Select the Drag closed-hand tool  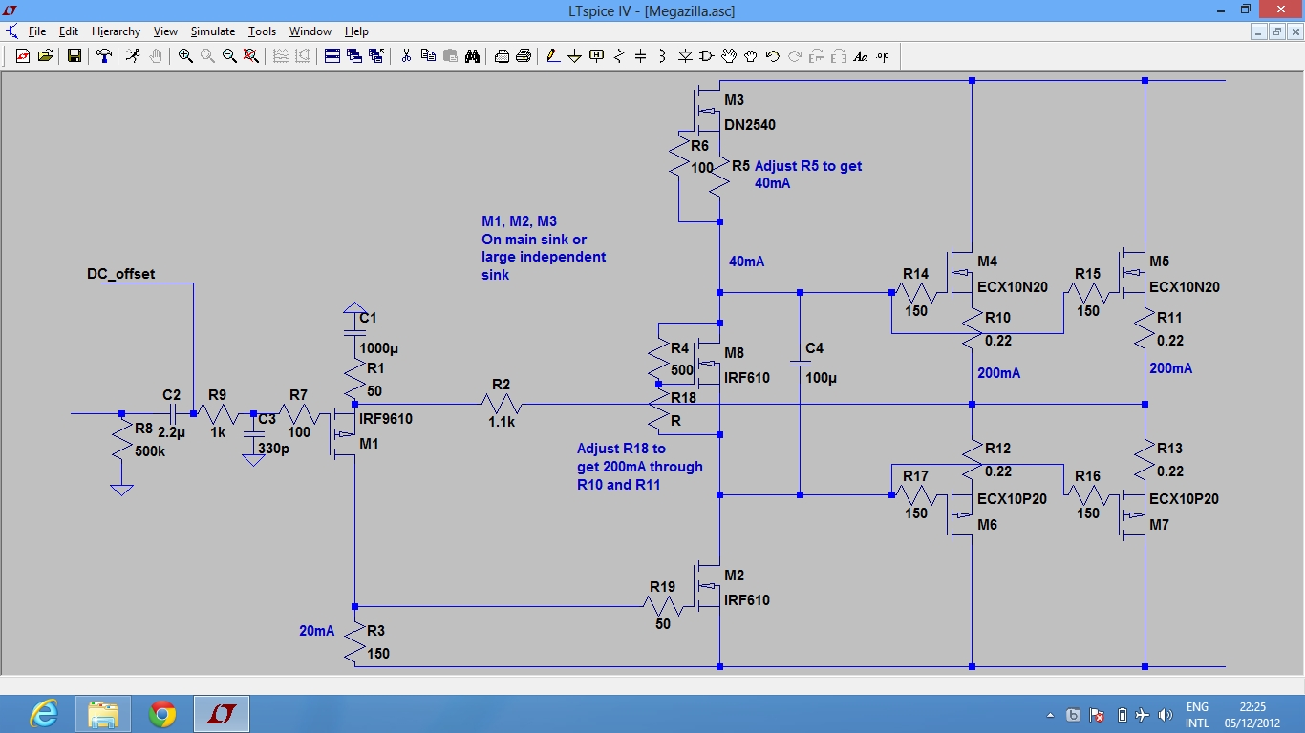coord(751,56)
